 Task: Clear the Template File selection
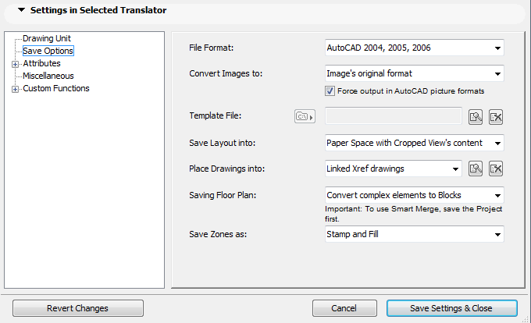point(496,117)
